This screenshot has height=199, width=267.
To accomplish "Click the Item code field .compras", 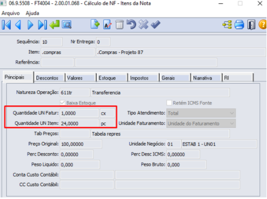I will 68,52.
